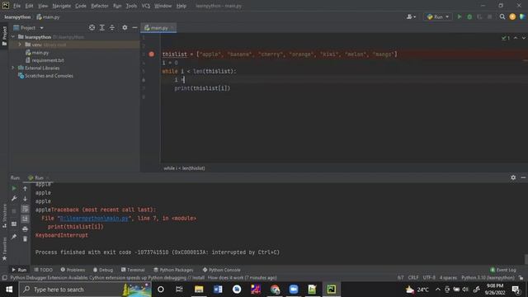Screen dimensions: 528x297
Task: Open the Code menu
Action: 81,6
